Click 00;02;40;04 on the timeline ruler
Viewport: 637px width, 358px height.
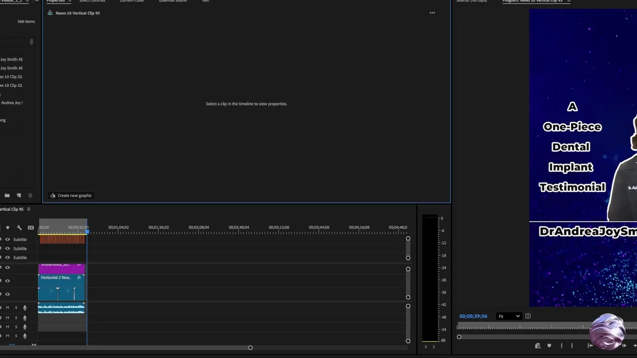(x=239, y=227)
